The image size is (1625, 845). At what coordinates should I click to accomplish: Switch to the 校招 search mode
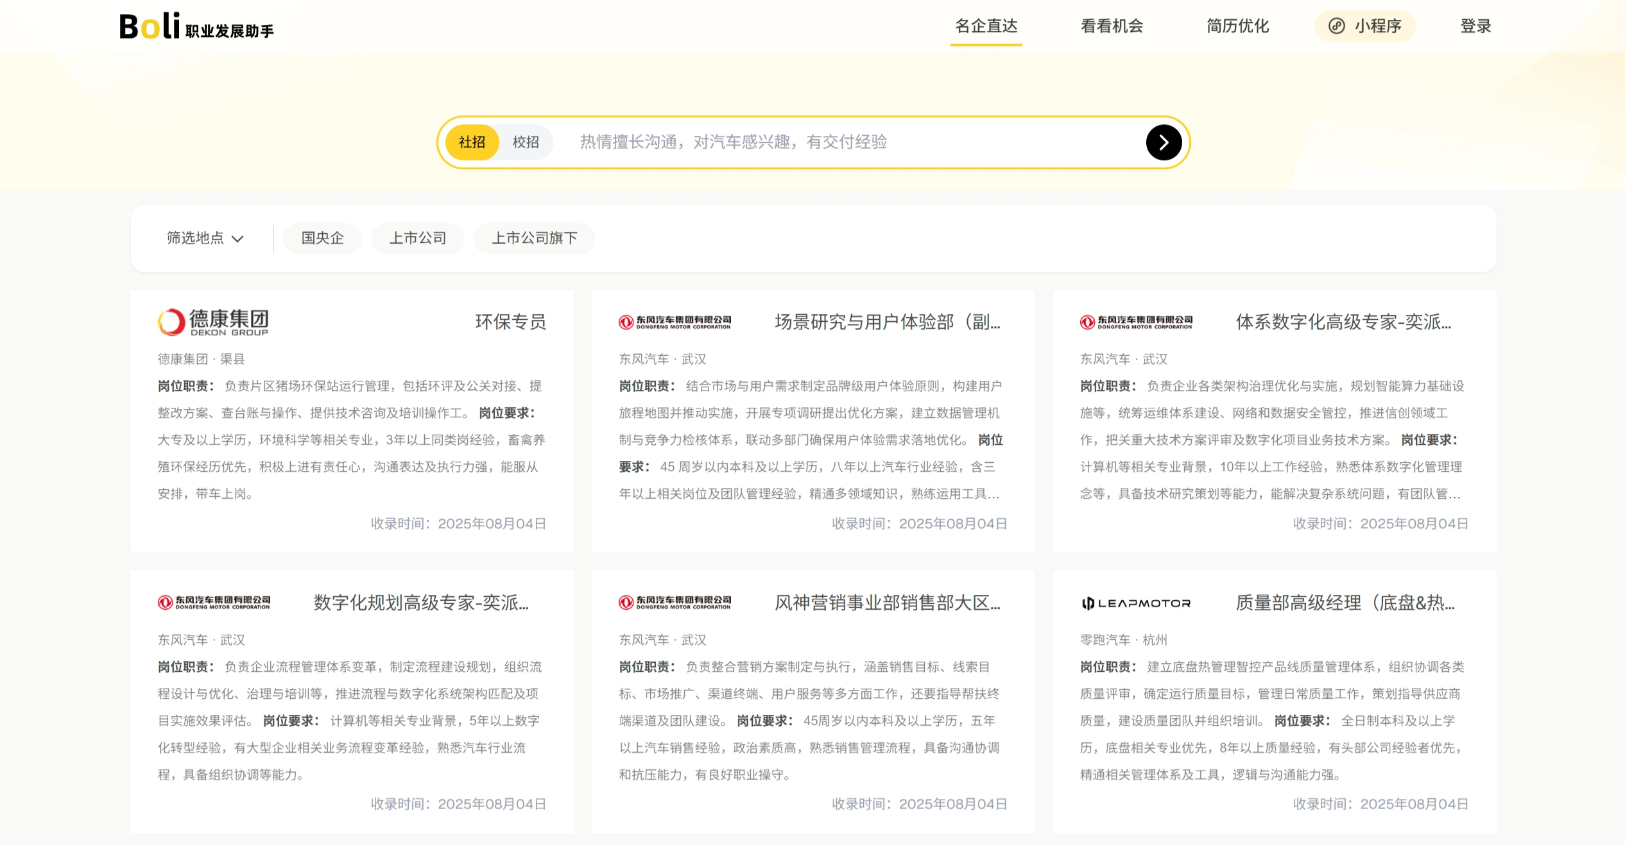526,142
